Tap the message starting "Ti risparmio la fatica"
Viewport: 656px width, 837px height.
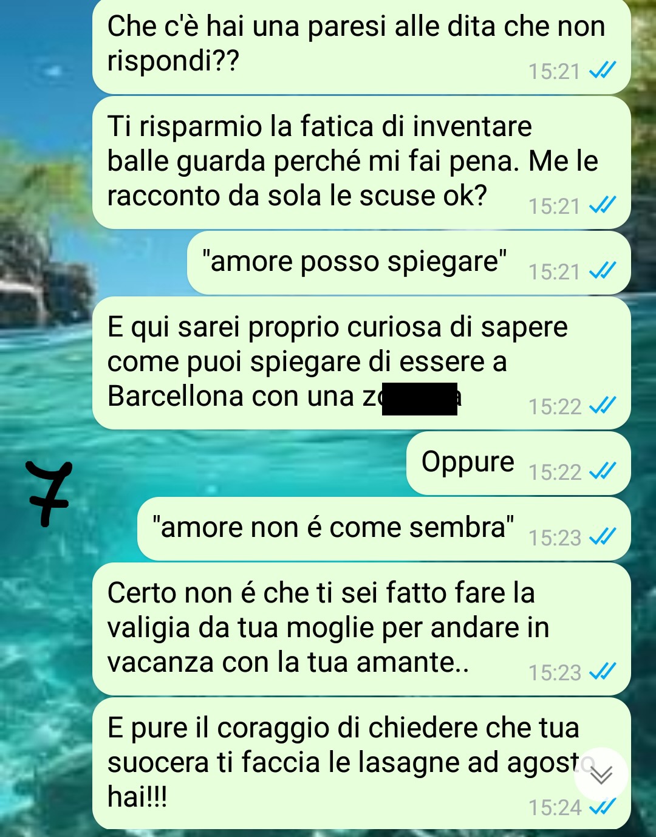coord(361,163)
